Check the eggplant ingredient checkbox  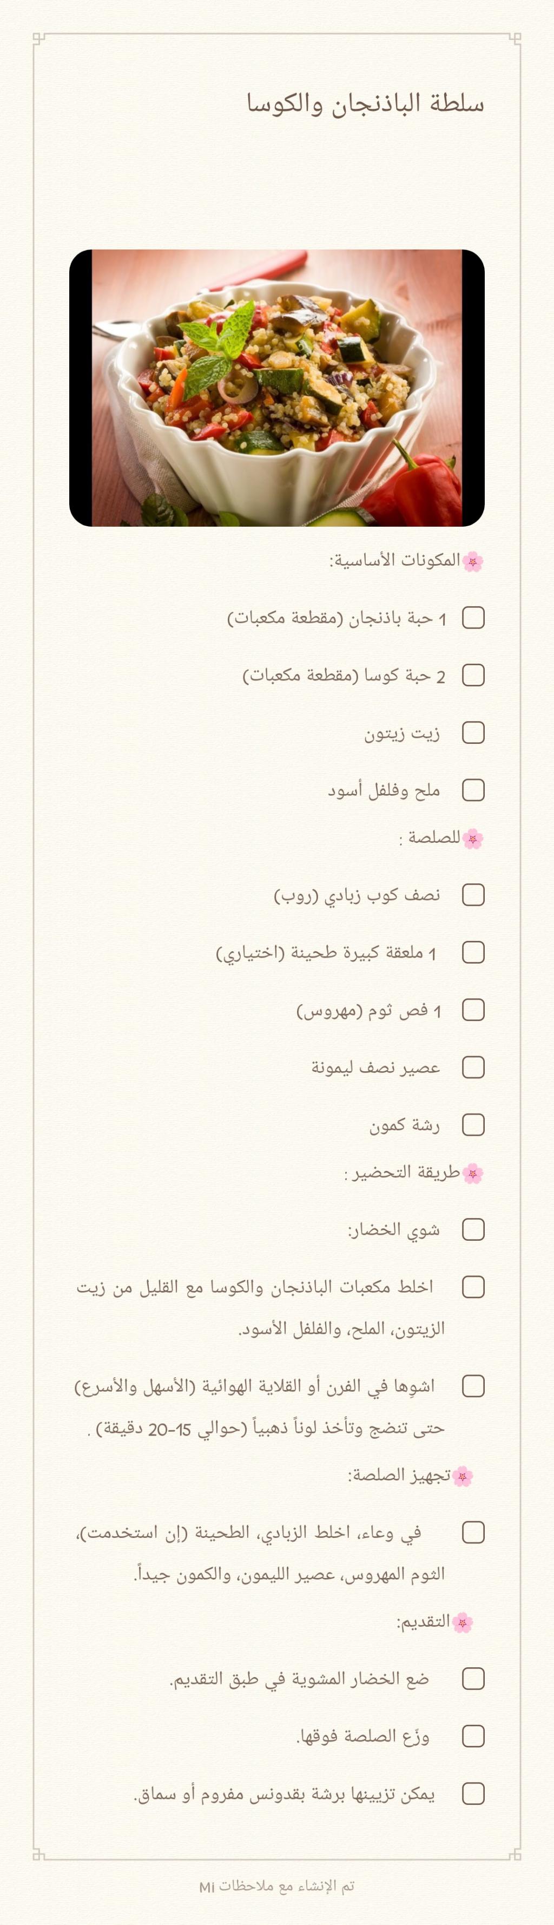point(473,618)
